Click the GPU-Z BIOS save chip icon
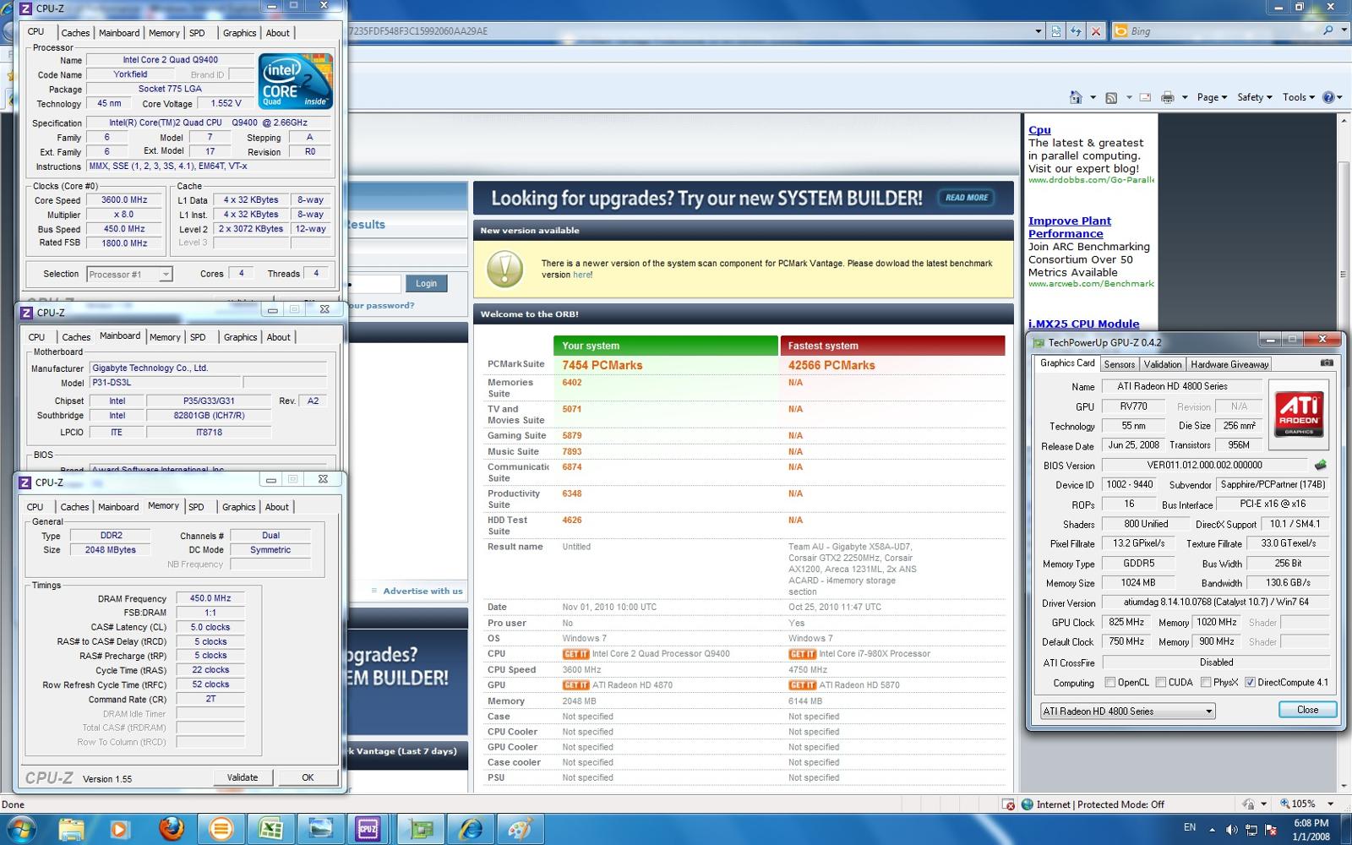The width and height of the screenshot is (1352, 845). click(1321, 465)
